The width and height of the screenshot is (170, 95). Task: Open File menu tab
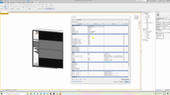pos(2,2)
